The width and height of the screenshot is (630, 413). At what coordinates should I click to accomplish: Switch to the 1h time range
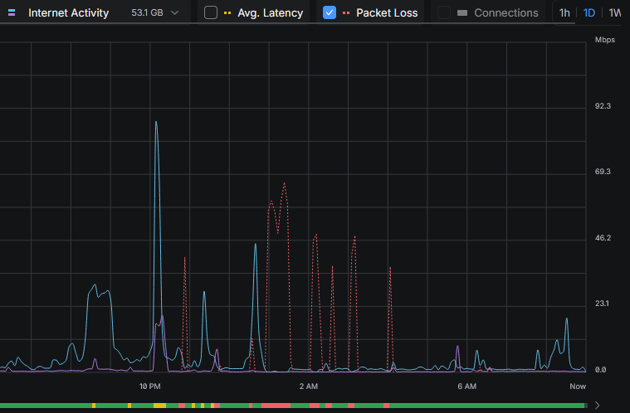click(564, 12)
